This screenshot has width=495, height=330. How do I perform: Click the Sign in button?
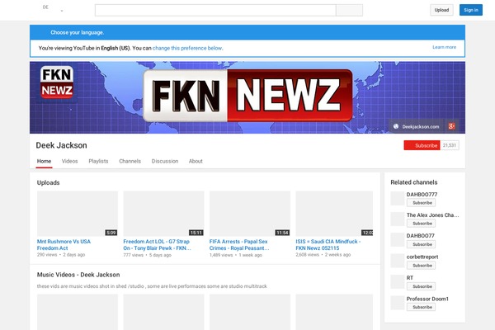coord(471,10)
